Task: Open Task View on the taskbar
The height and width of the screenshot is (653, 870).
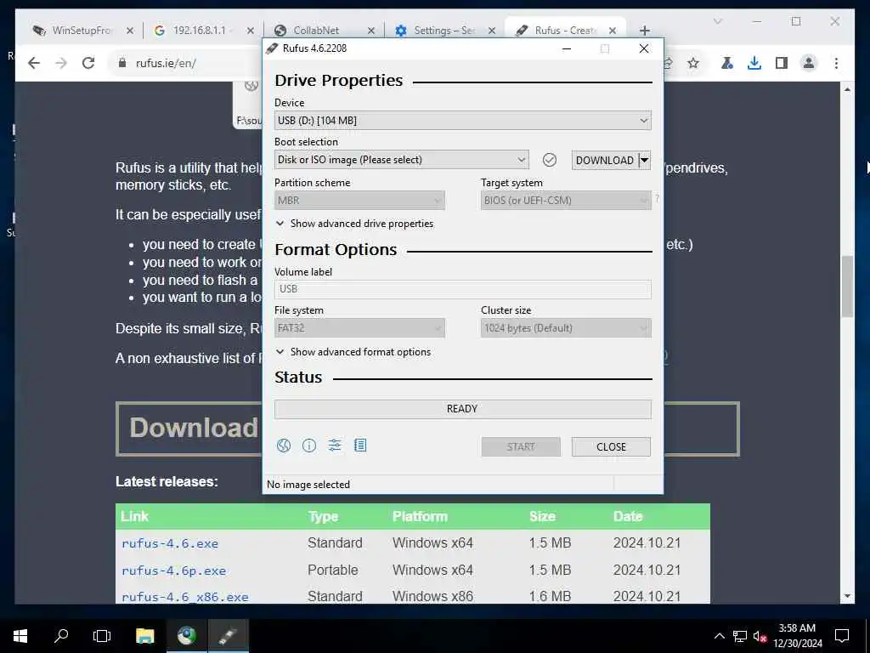Action: (x=102, y=636)
